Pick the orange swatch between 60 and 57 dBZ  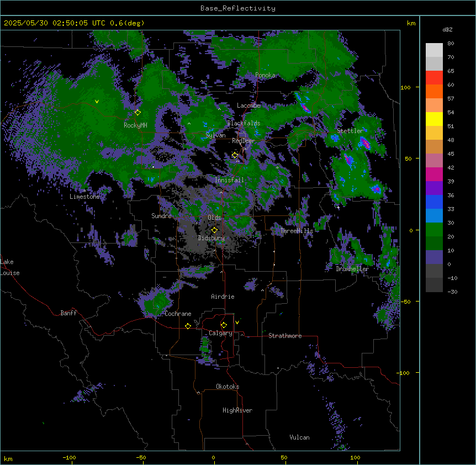(434, 92)
